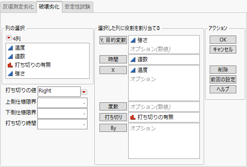Viewport: 247px width, 167px height.
Task: Click the By role button
Action: [x=113, y=128]
